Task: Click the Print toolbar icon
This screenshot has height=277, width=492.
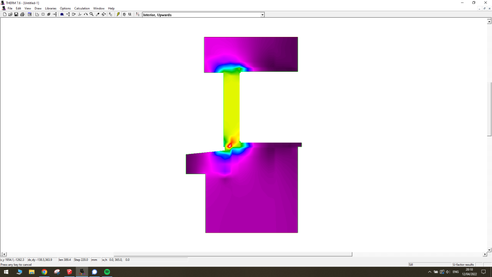Action: 22,14
